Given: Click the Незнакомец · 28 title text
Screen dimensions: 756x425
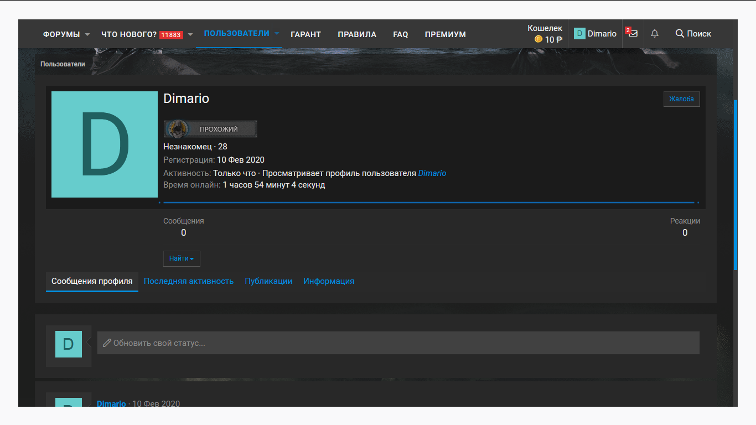Looking at the screenshot, I should click(x=195, y=147).
